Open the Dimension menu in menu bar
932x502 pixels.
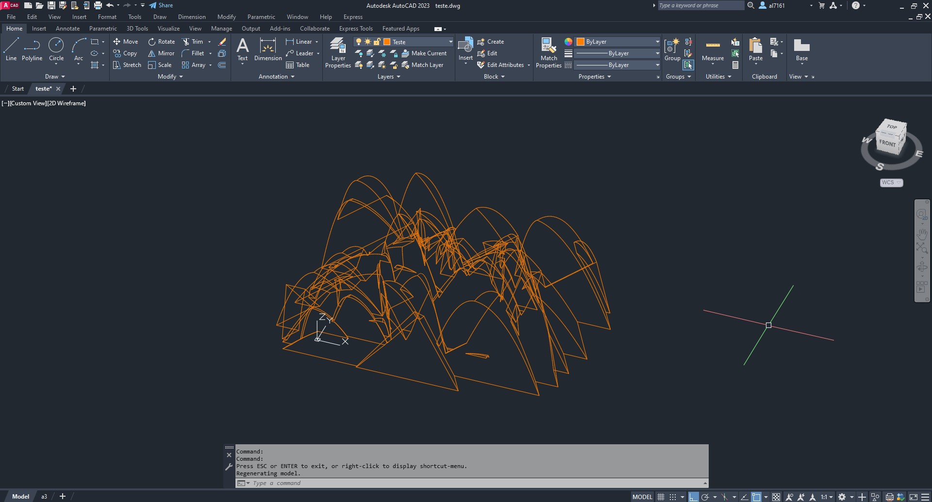[x=192, y=17]
